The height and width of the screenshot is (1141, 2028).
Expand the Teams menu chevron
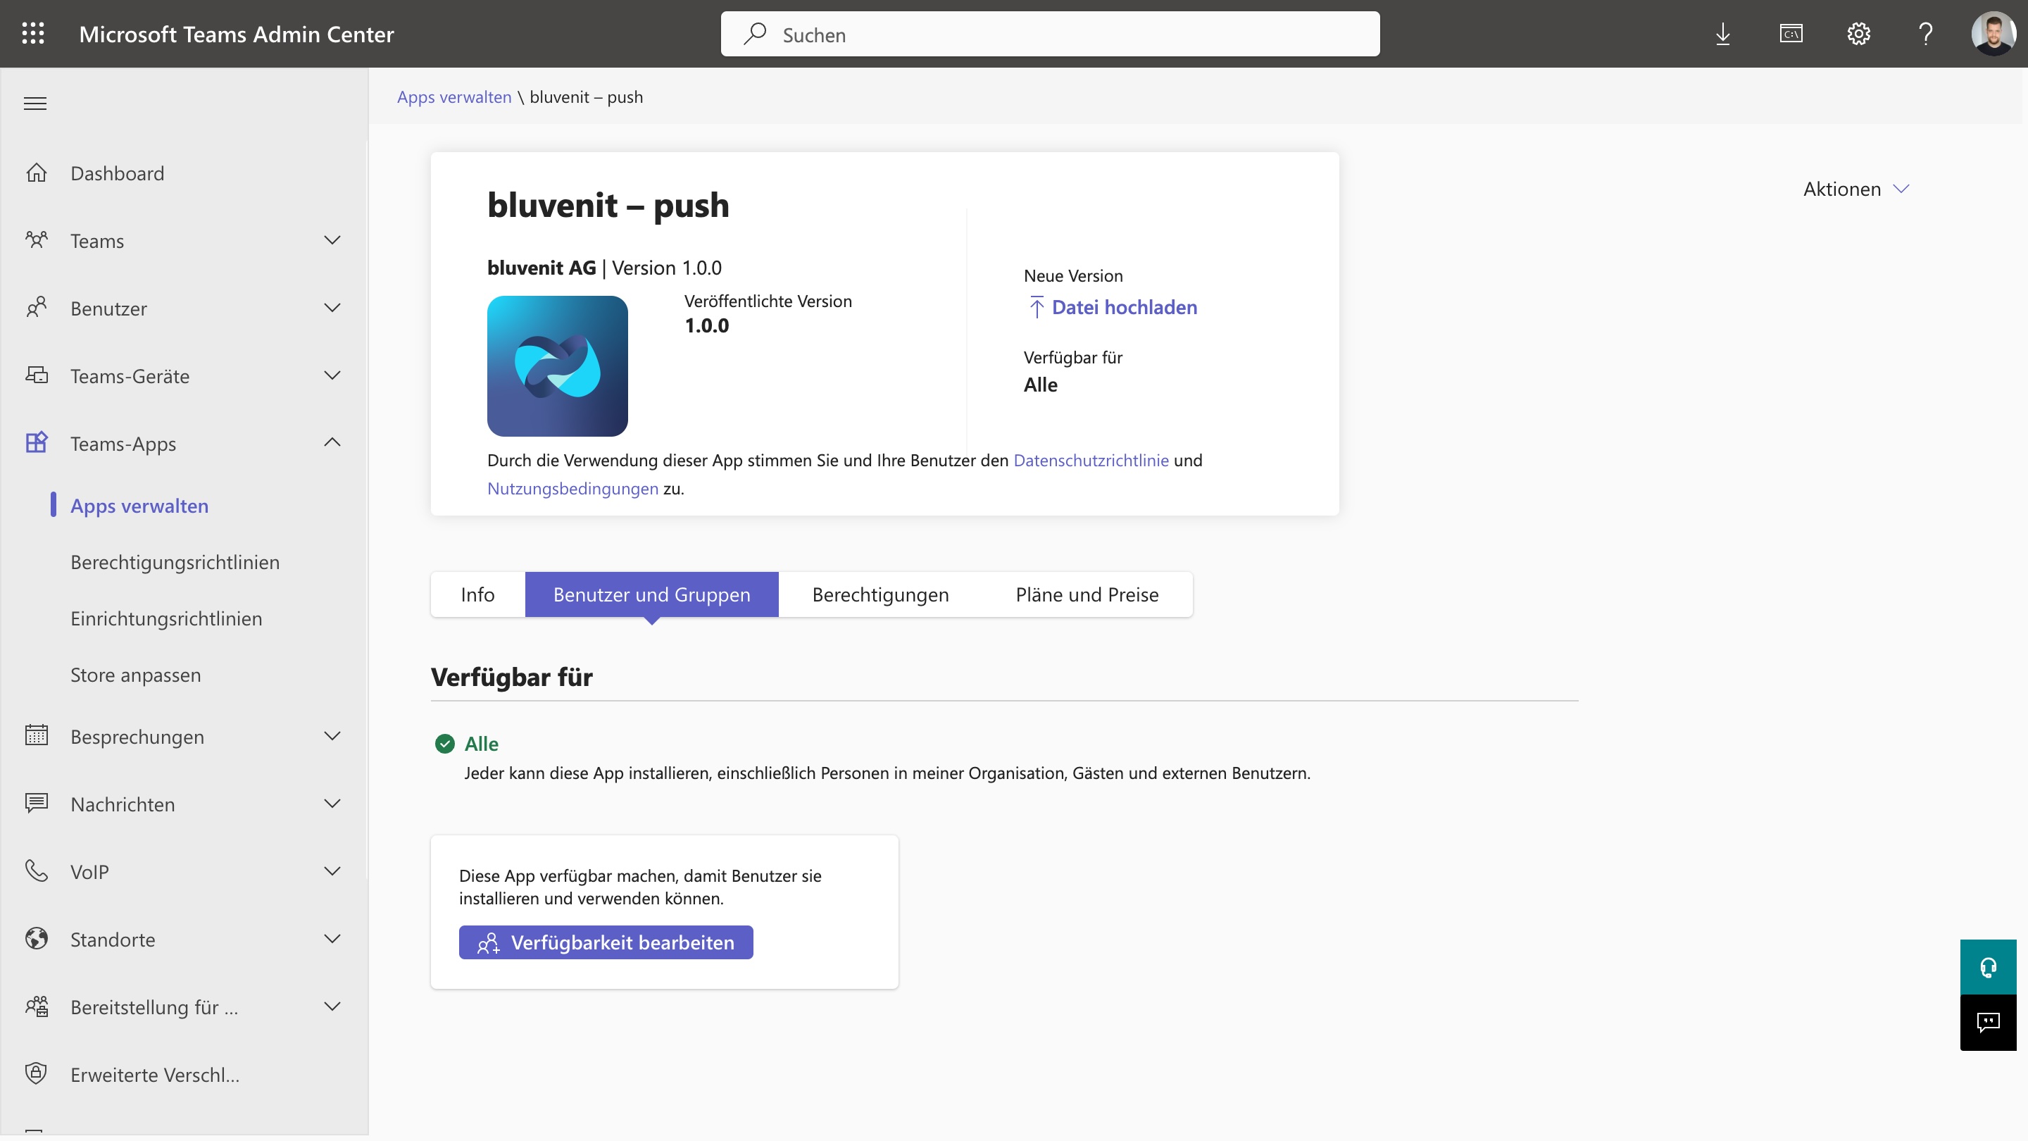[332, 240]
